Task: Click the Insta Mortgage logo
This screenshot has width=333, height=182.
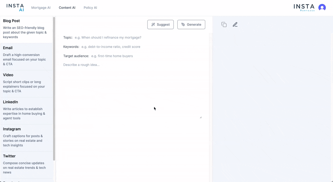Action: tap(304, 8)
